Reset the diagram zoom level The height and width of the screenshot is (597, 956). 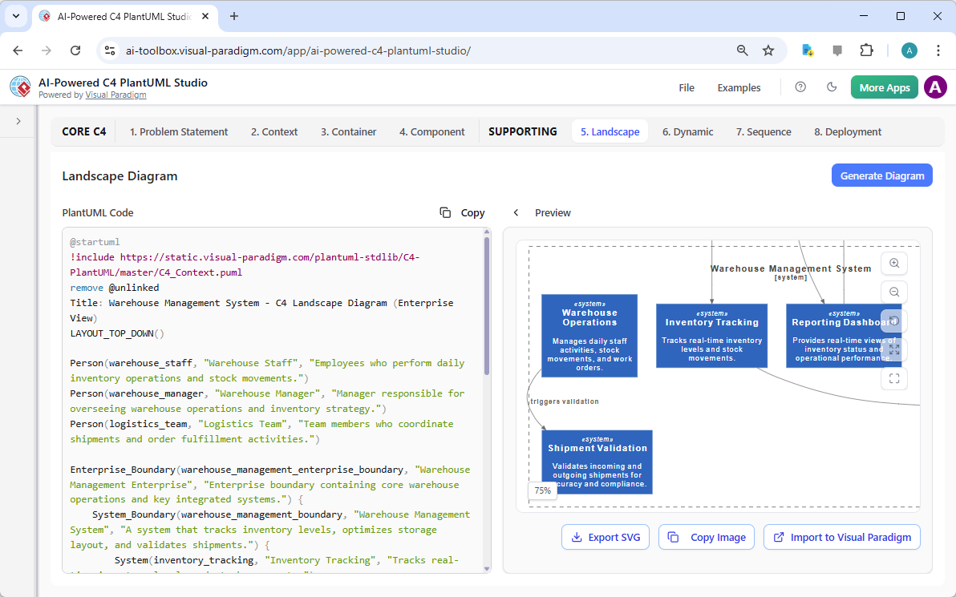[893, 321]
